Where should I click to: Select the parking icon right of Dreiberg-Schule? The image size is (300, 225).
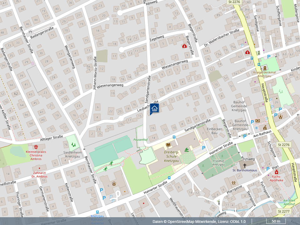tap(204, 147)
